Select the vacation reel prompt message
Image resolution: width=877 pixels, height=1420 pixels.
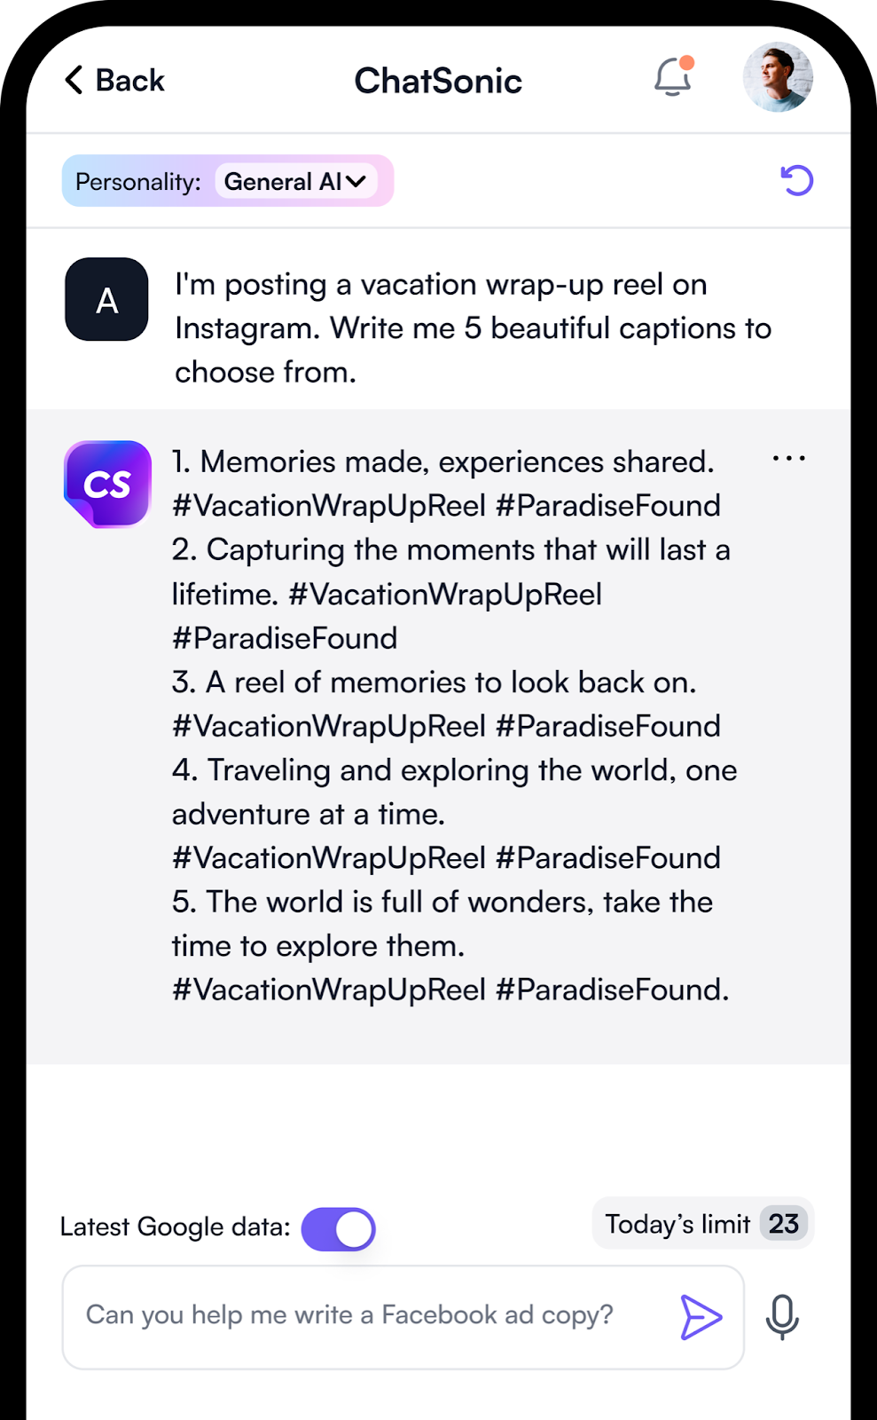473,327
